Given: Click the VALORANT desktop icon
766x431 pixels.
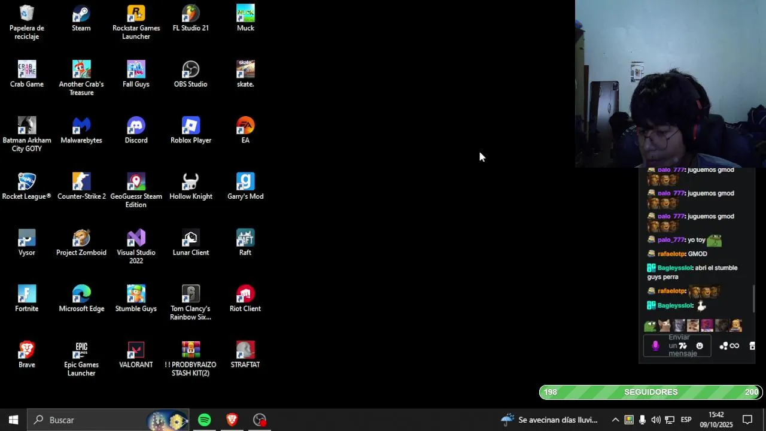Looking at the screenshot, I should [x=136, y=356].
